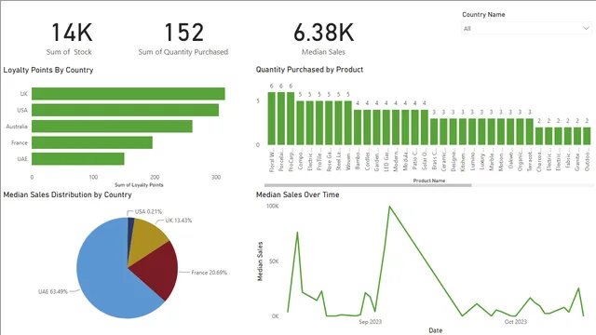Viewport: 596px width, 335px height.
Task: Select the Steel La... product bar
Action: pos(338,123)
